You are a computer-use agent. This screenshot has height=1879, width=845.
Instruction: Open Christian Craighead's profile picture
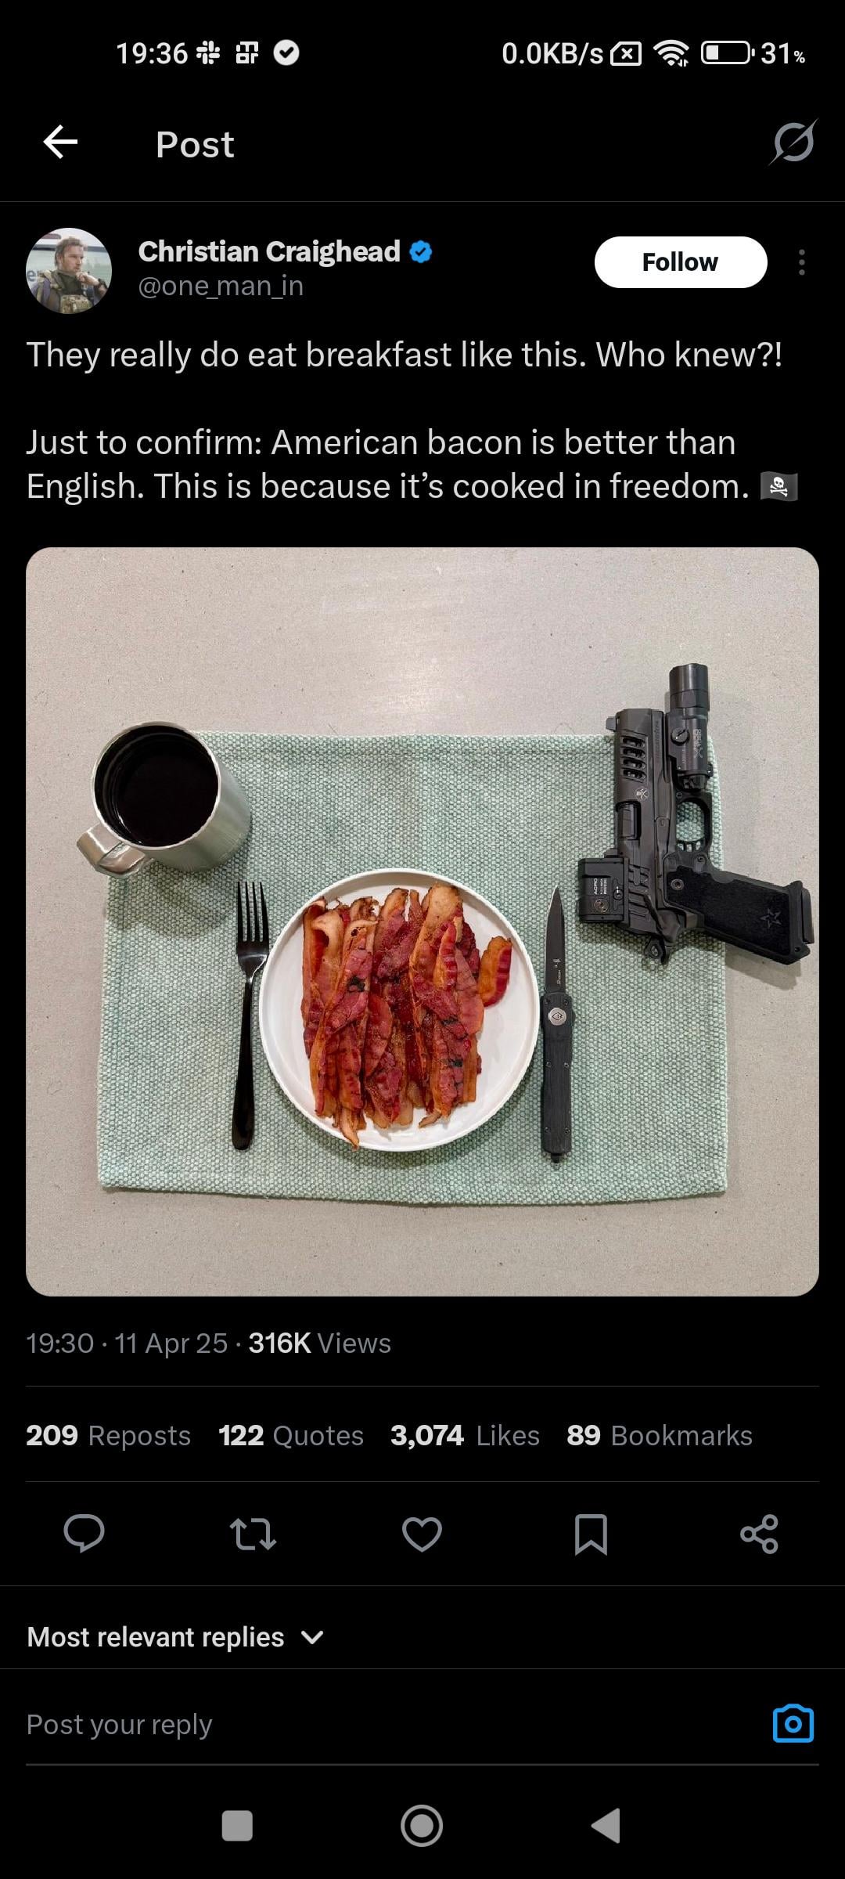click(69, 271)
